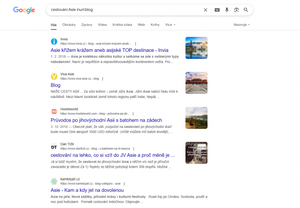The height and width of the screenshot is (208, 300).
Task: Click the Hostelworld landscape thumbnail
Action: [x=196, y=118]
